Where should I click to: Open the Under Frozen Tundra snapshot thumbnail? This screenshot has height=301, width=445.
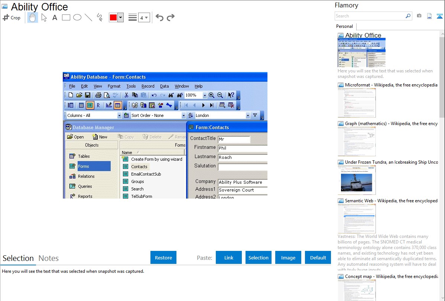point(357,180)
